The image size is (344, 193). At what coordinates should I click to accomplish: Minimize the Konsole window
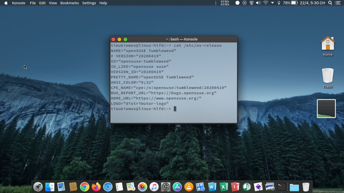[119, 39]
